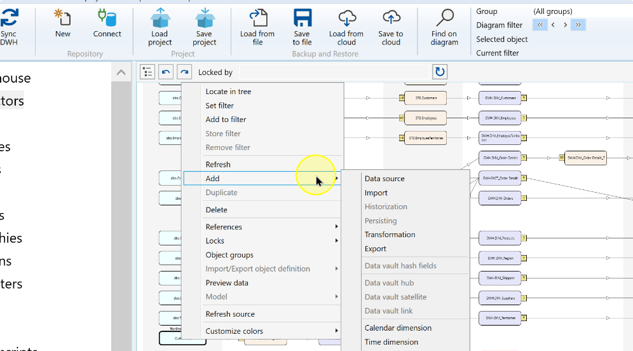Screen dimensions: 633x351
Task: Click Refresh source
Action: (x=230, y=314)
